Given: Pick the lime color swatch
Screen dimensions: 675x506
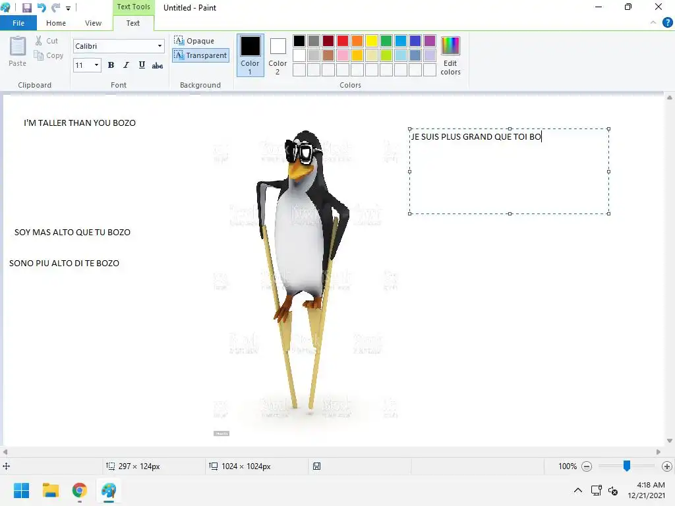Looking at the screenshot, I should pyautogui.click(x=386, y=55).
